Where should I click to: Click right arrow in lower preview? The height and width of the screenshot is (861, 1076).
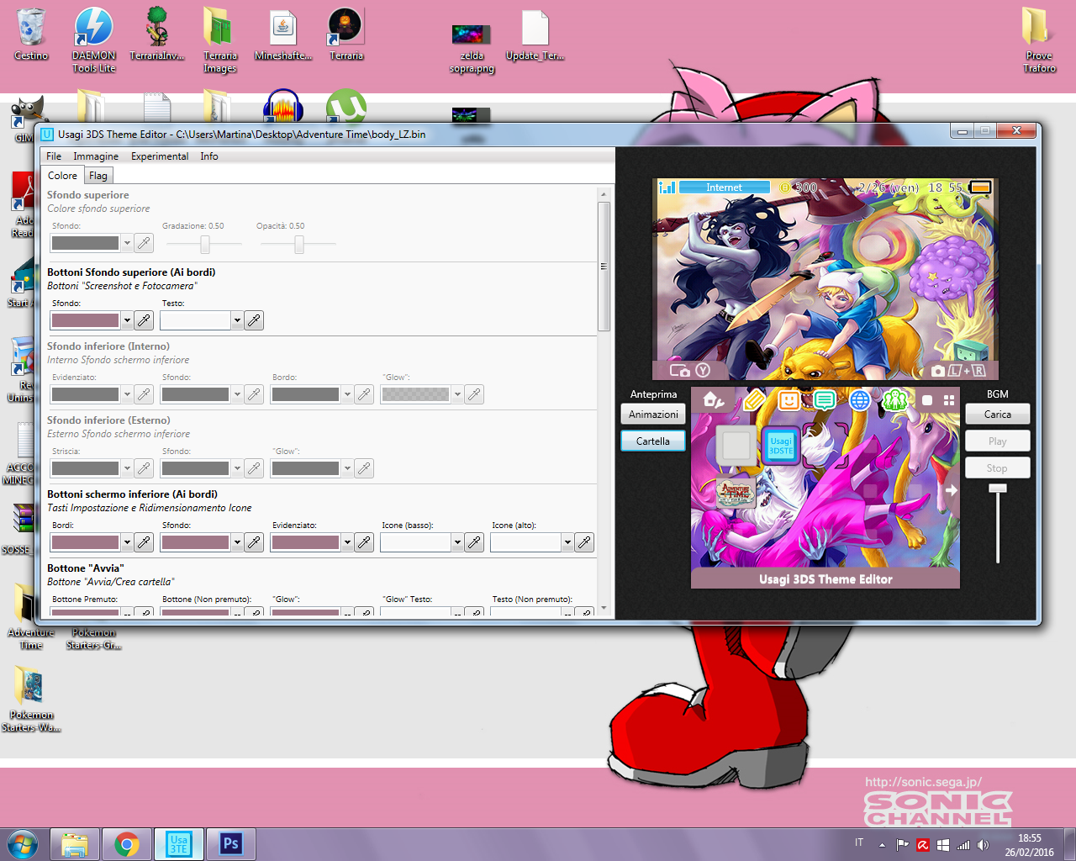tap(951, 490)
